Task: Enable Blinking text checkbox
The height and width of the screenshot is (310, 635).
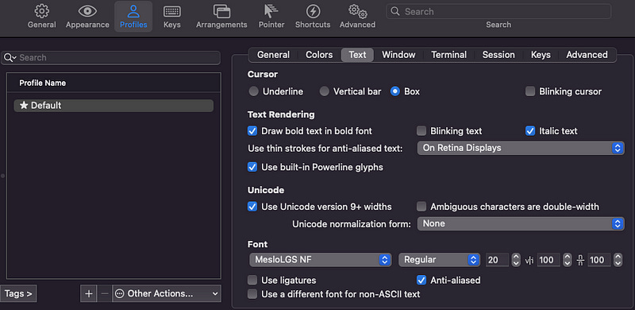Action: (x=421, y=131)
